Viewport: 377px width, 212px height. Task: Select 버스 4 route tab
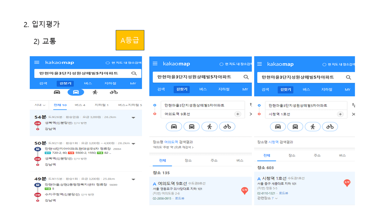pos(80,105)
